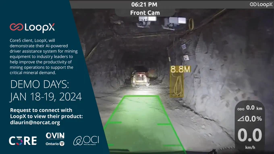Image resolution: width=274 pixels, height=154 pixels.
Task: Click the LoopX watermark logo on the camera view
Action: [261, 4]
